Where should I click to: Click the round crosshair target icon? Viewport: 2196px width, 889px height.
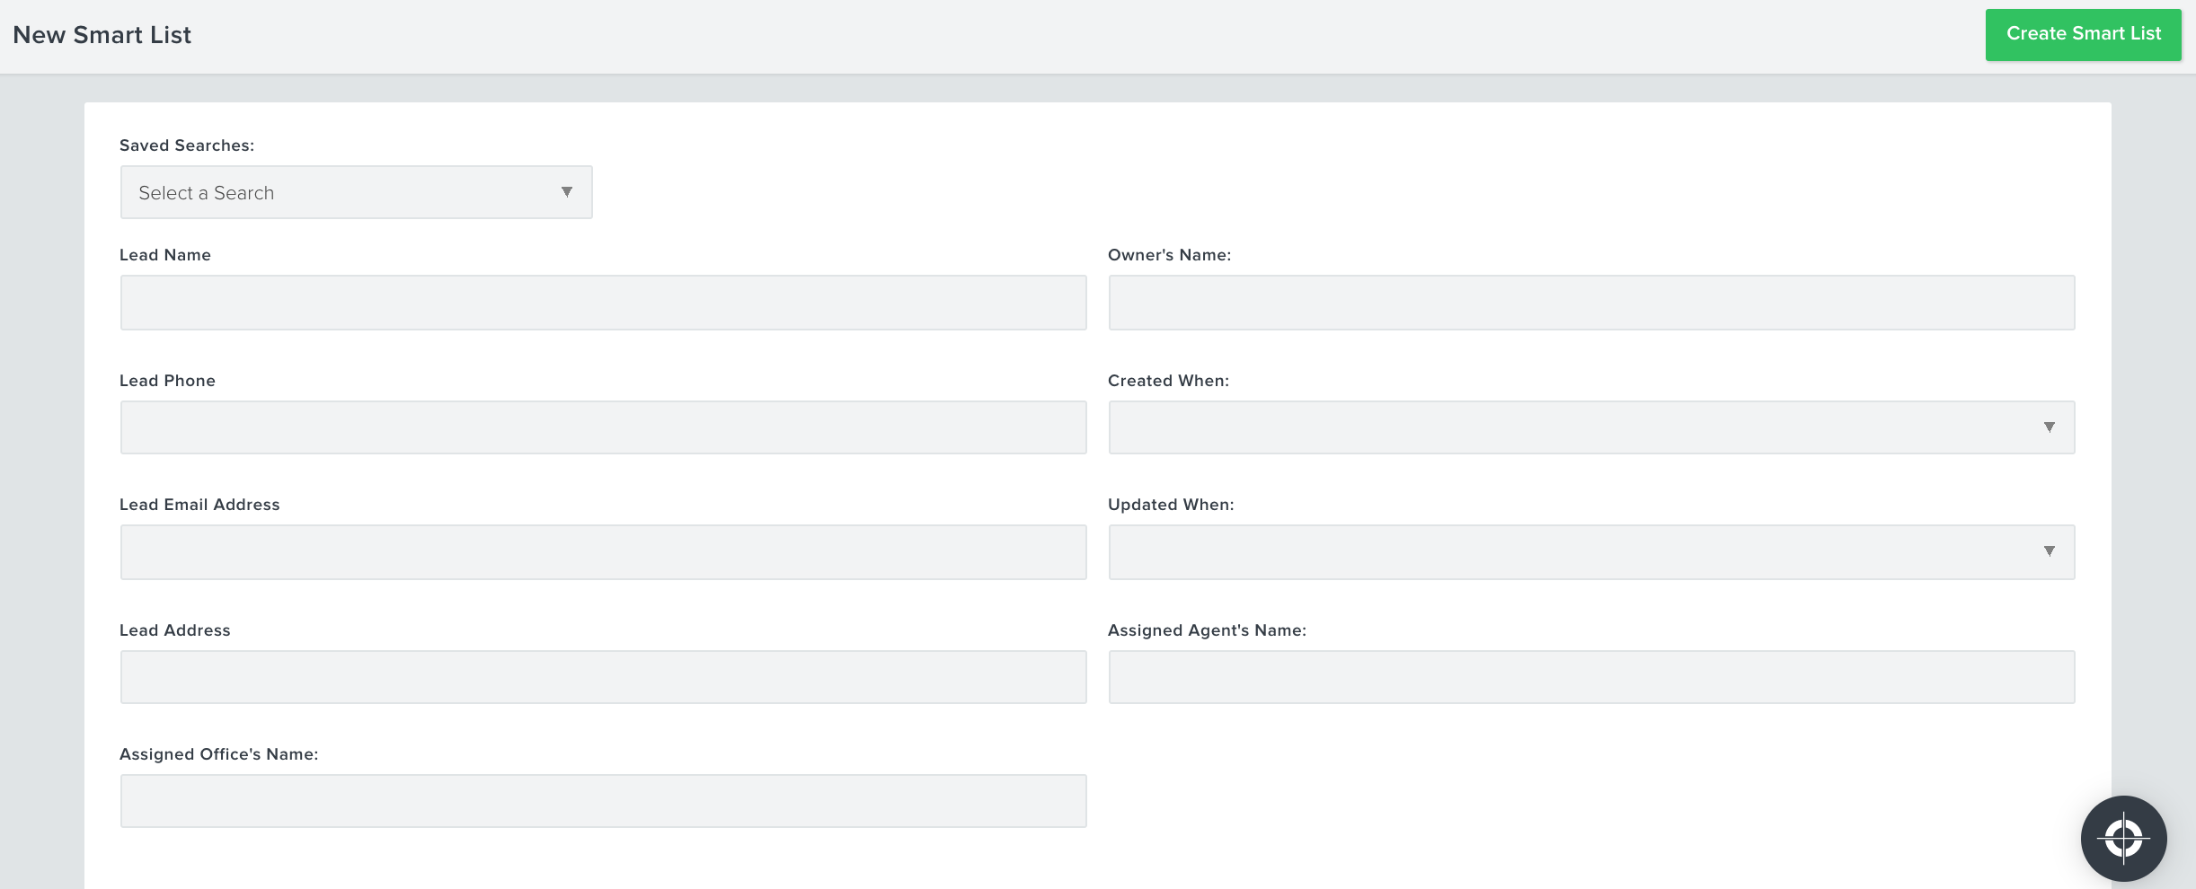(x=2123, y=839)
